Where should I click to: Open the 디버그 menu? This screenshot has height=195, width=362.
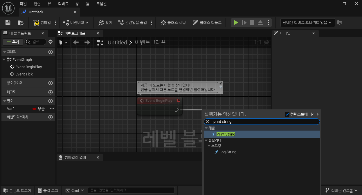pos(63,4)
